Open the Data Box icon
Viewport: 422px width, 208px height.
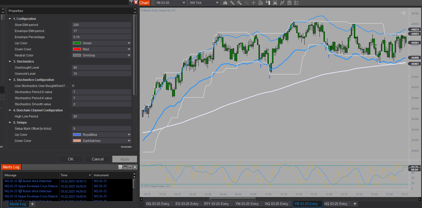pyautogui.click(x=261, y=3)
